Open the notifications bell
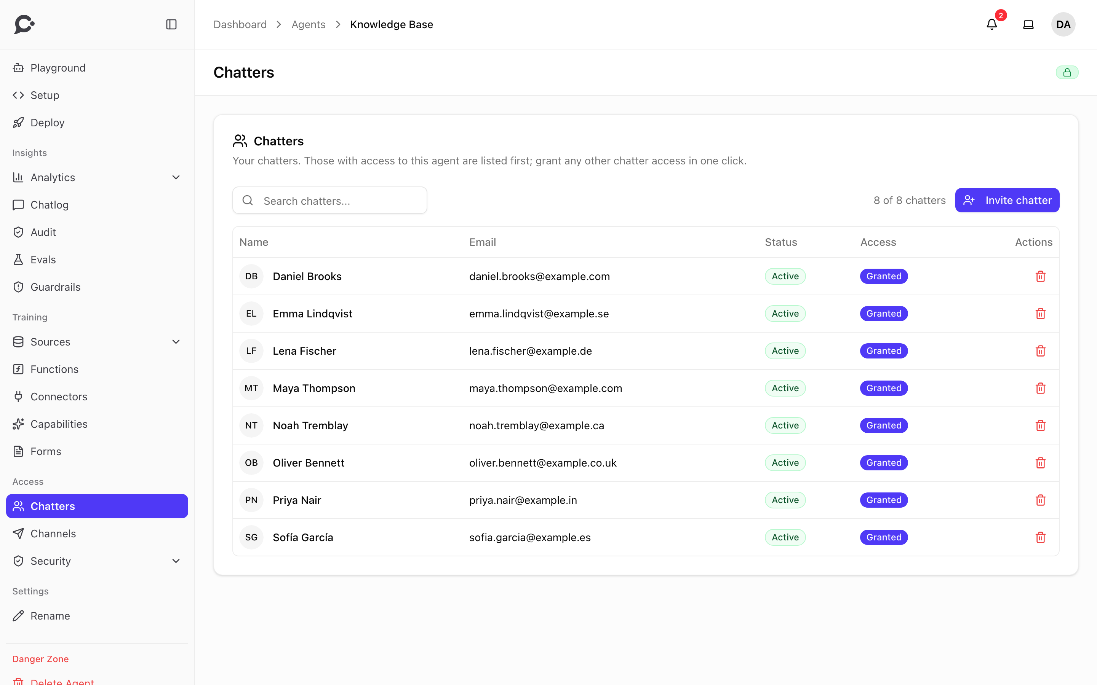This screenshot has height=685, width=1097. pos(992,24)
